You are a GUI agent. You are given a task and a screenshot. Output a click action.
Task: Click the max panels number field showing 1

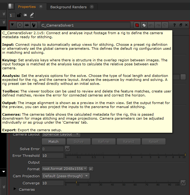point(12,15)
